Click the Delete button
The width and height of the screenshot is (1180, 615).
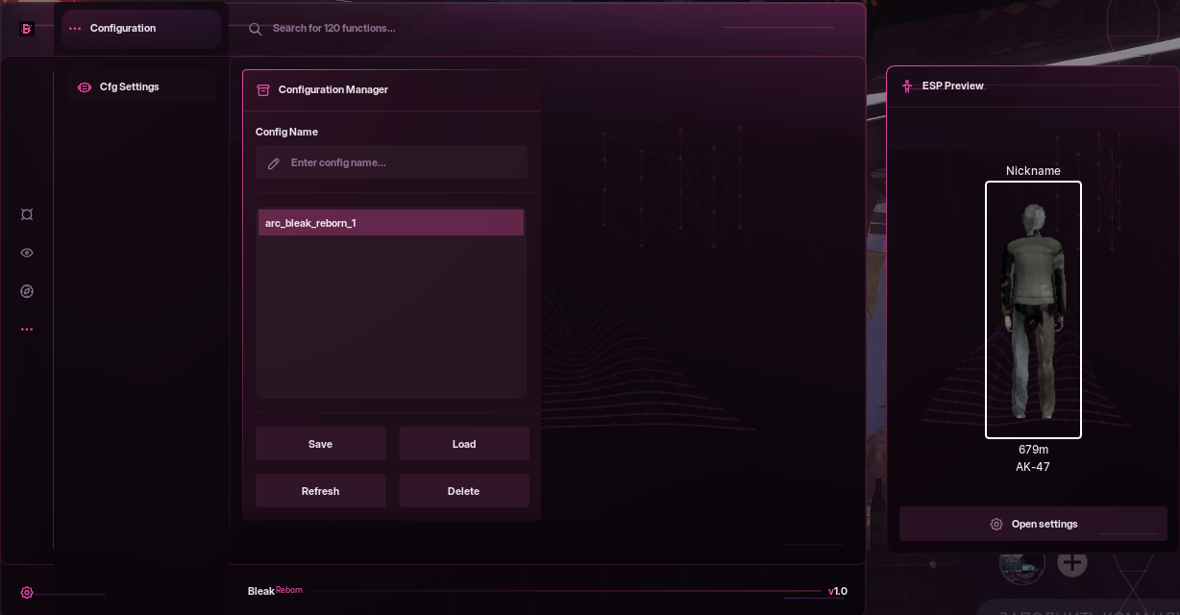[x=463, y=491]
